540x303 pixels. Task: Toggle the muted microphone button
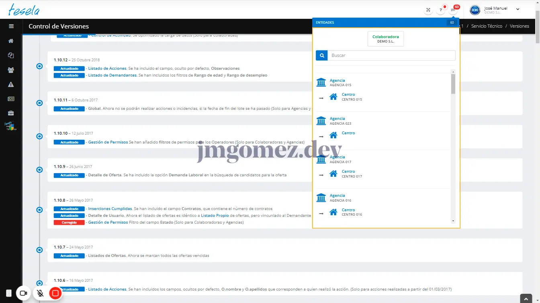(40, 293)
